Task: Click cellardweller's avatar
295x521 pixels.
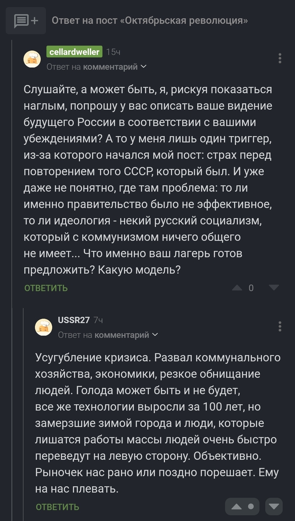Action: pyautogui.click(x=32, y=59)
